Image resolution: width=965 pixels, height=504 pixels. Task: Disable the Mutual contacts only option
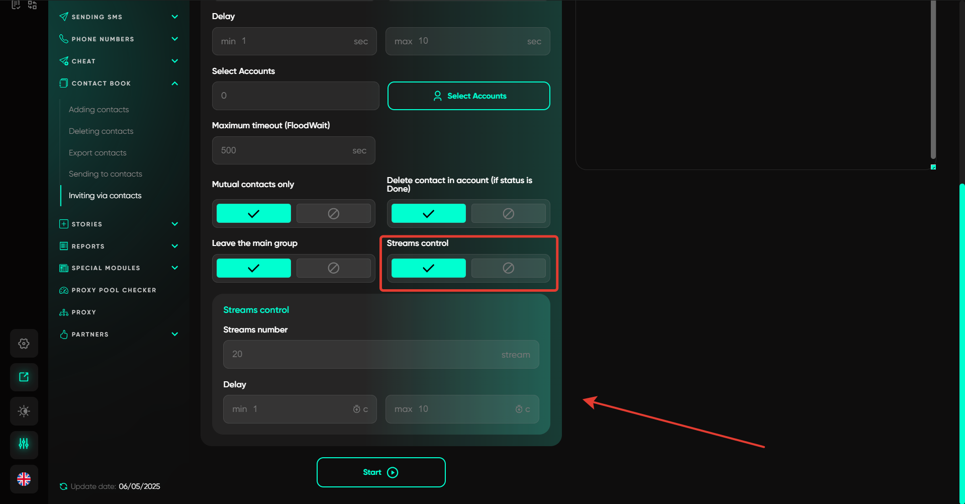333,214
